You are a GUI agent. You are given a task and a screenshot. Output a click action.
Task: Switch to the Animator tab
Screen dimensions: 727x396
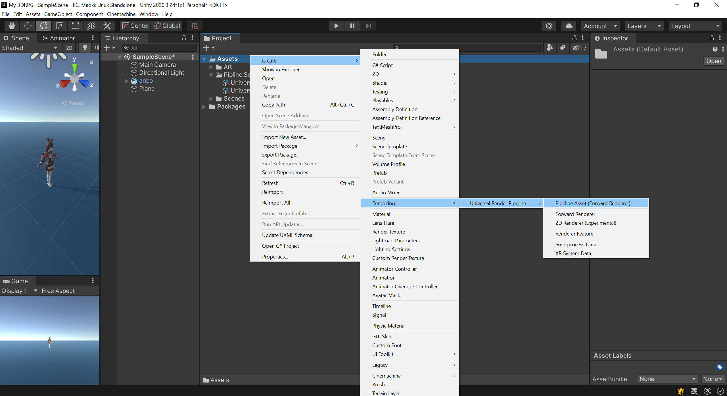coord(59,38)
